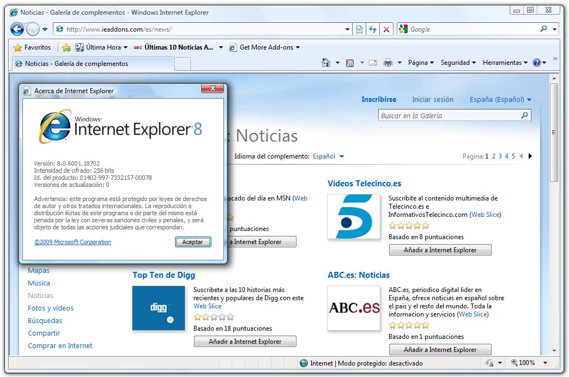Click the Refresh page icon
569x377 pixels.
click(x=373, y=29)
